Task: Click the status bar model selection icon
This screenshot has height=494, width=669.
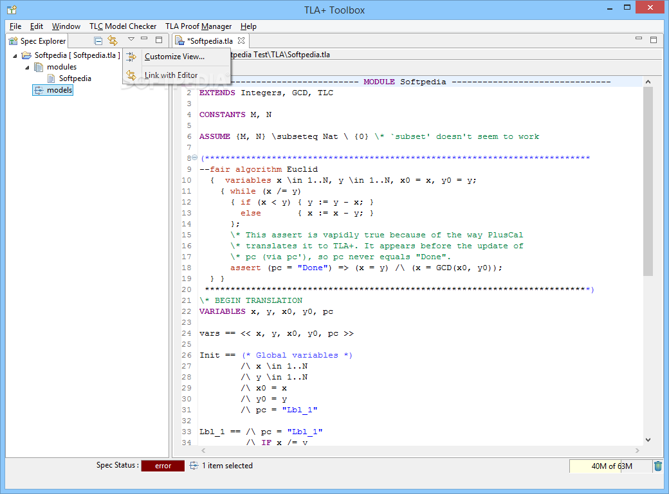Action: point(194,466)
